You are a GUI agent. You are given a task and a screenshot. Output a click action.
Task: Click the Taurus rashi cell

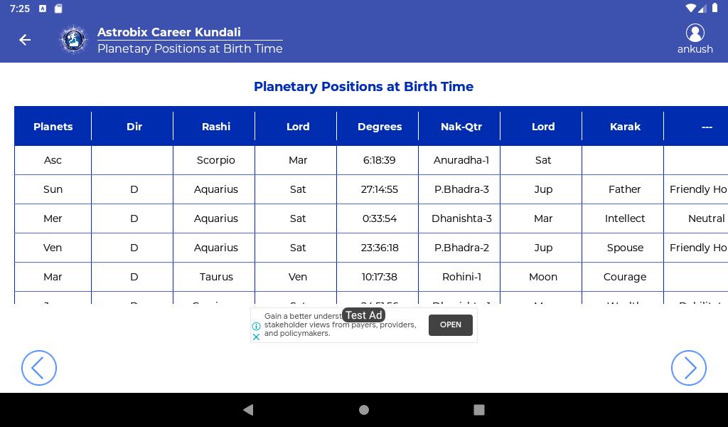tap(216, 277)
